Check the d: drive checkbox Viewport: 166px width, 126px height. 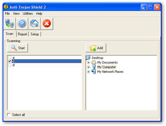click(x=10, y=65)
